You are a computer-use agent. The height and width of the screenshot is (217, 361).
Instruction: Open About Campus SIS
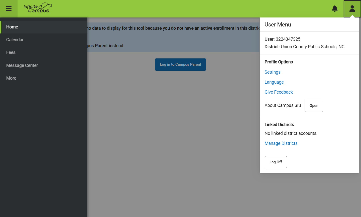point(314,106)
